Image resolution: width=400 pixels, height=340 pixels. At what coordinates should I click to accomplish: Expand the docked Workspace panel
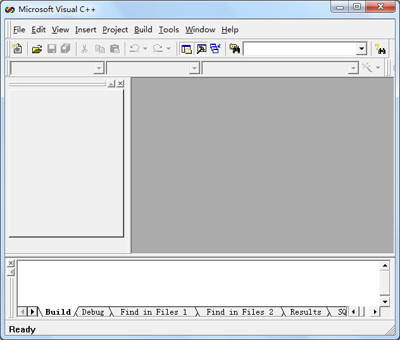pyautogui.click(x=111, y=84)
